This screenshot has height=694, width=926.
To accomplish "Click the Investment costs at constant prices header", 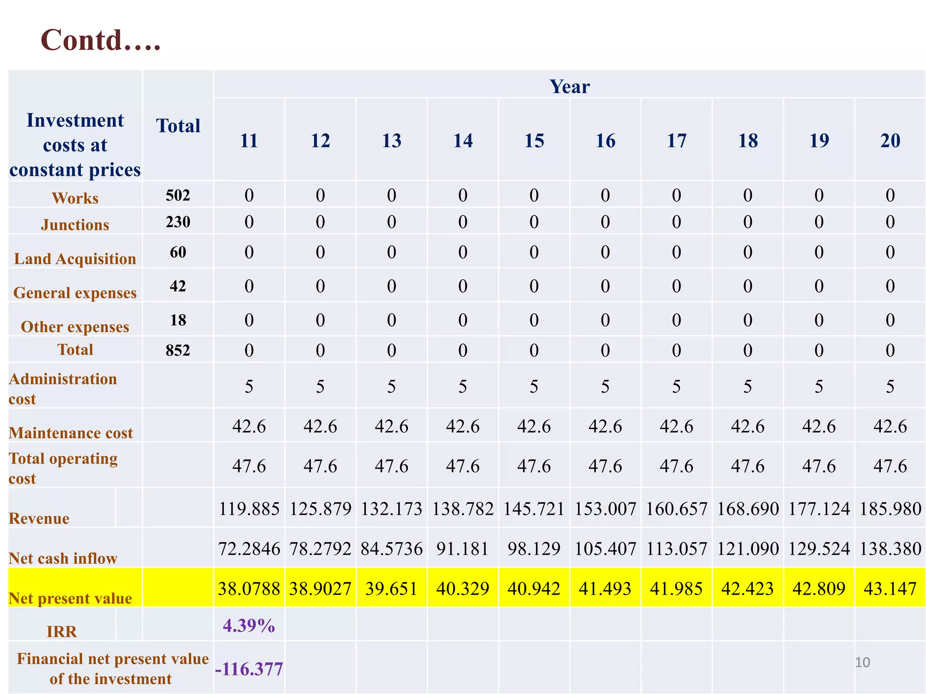I will click(75, 145).
